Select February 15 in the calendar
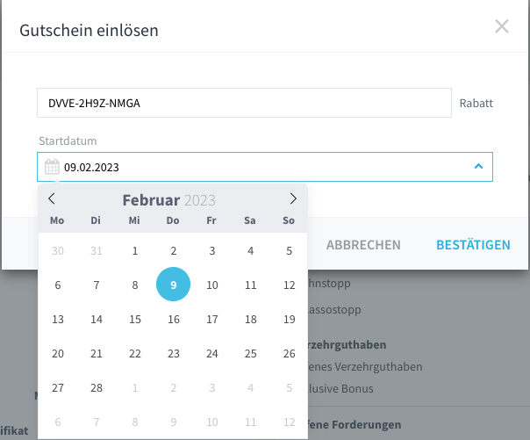 (135, 320)
